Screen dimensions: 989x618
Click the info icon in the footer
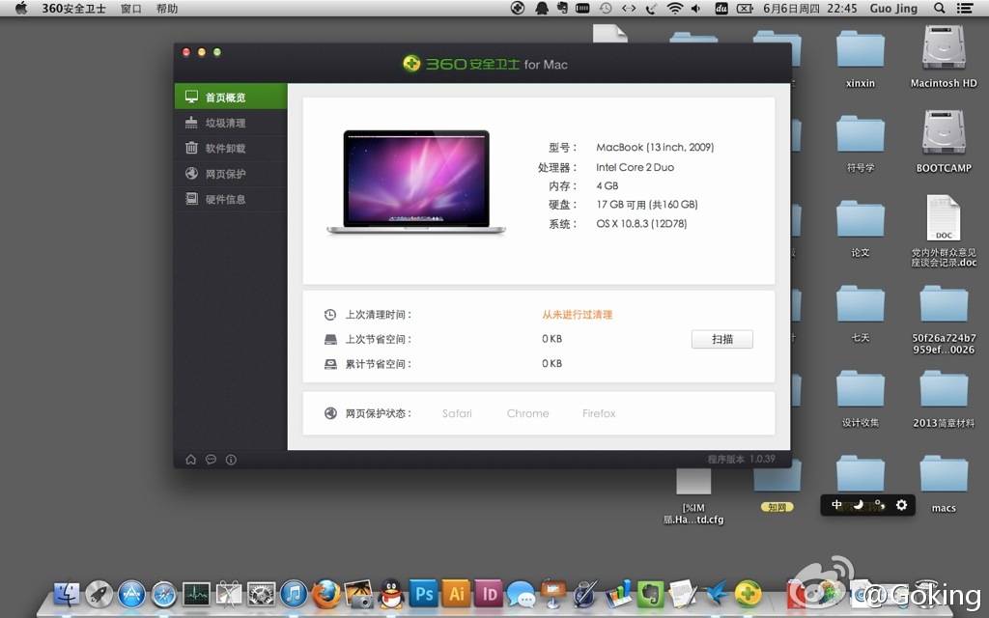coord(231,460)
